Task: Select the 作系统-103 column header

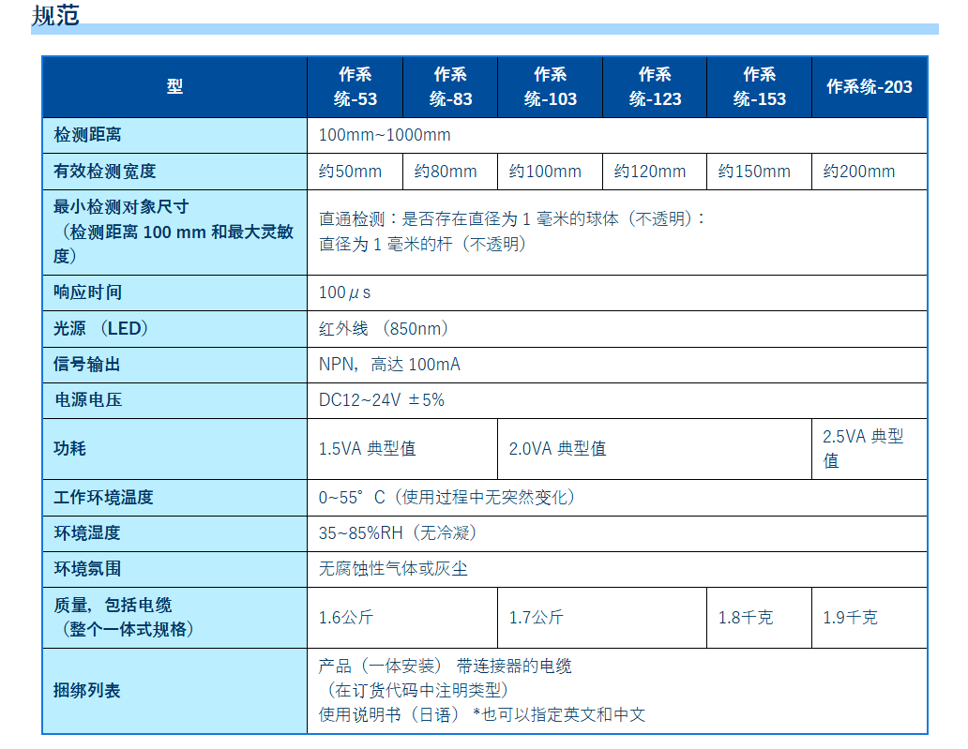Action: (551, 86)
